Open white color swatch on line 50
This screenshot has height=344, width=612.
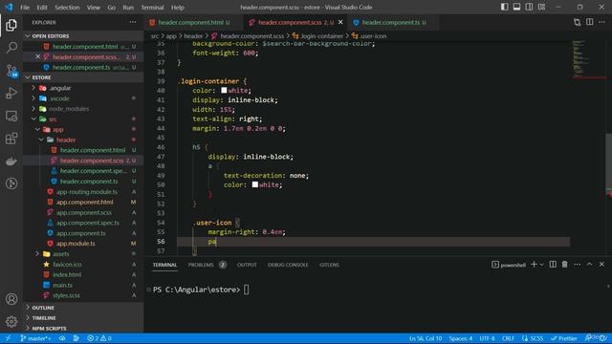(255, 184)
